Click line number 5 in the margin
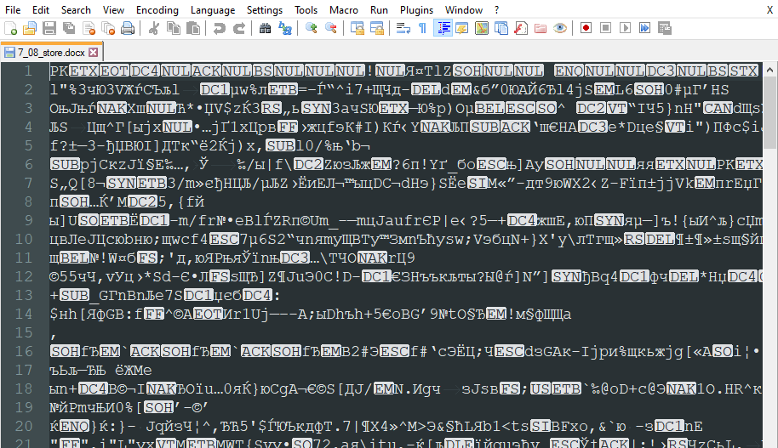The width and height of the screenshot is (778, 448). [x=28, y=145]
